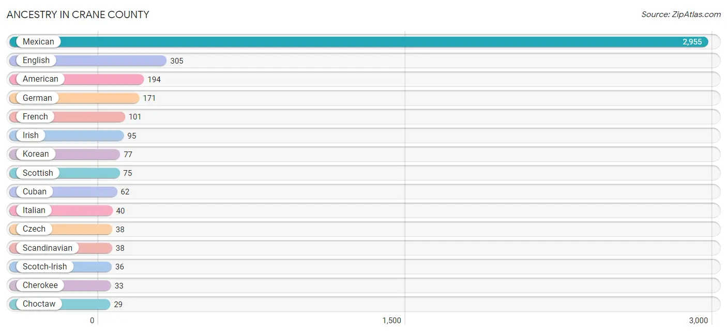The image size is (727, 333).
Task: Select the English ancestry label
Action: 36,60
